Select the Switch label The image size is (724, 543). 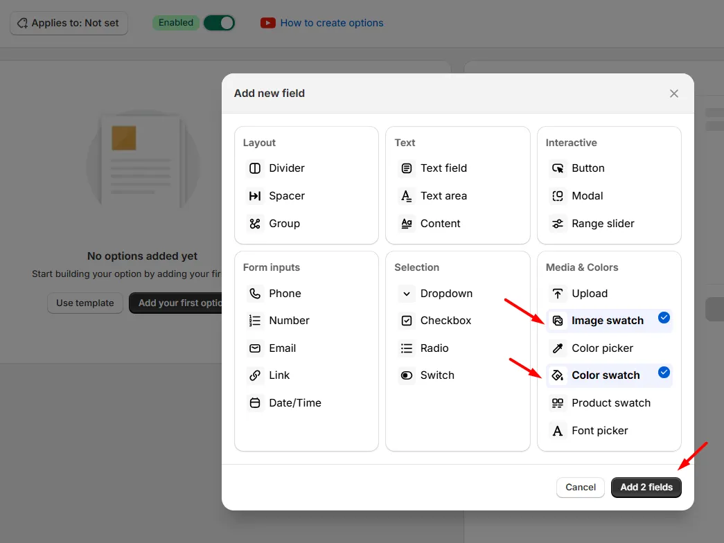(436, 375)
